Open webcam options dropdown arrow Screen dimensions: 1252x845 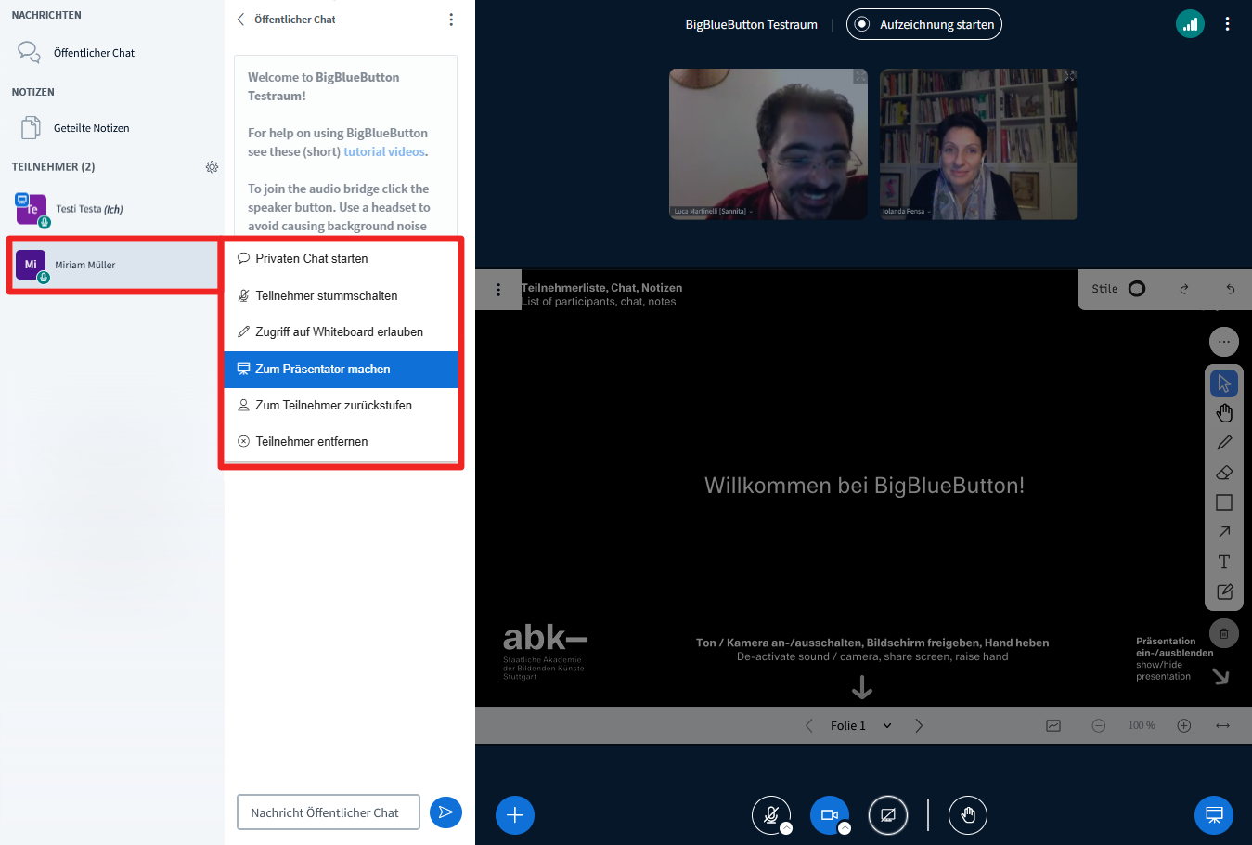coord(845,828)
